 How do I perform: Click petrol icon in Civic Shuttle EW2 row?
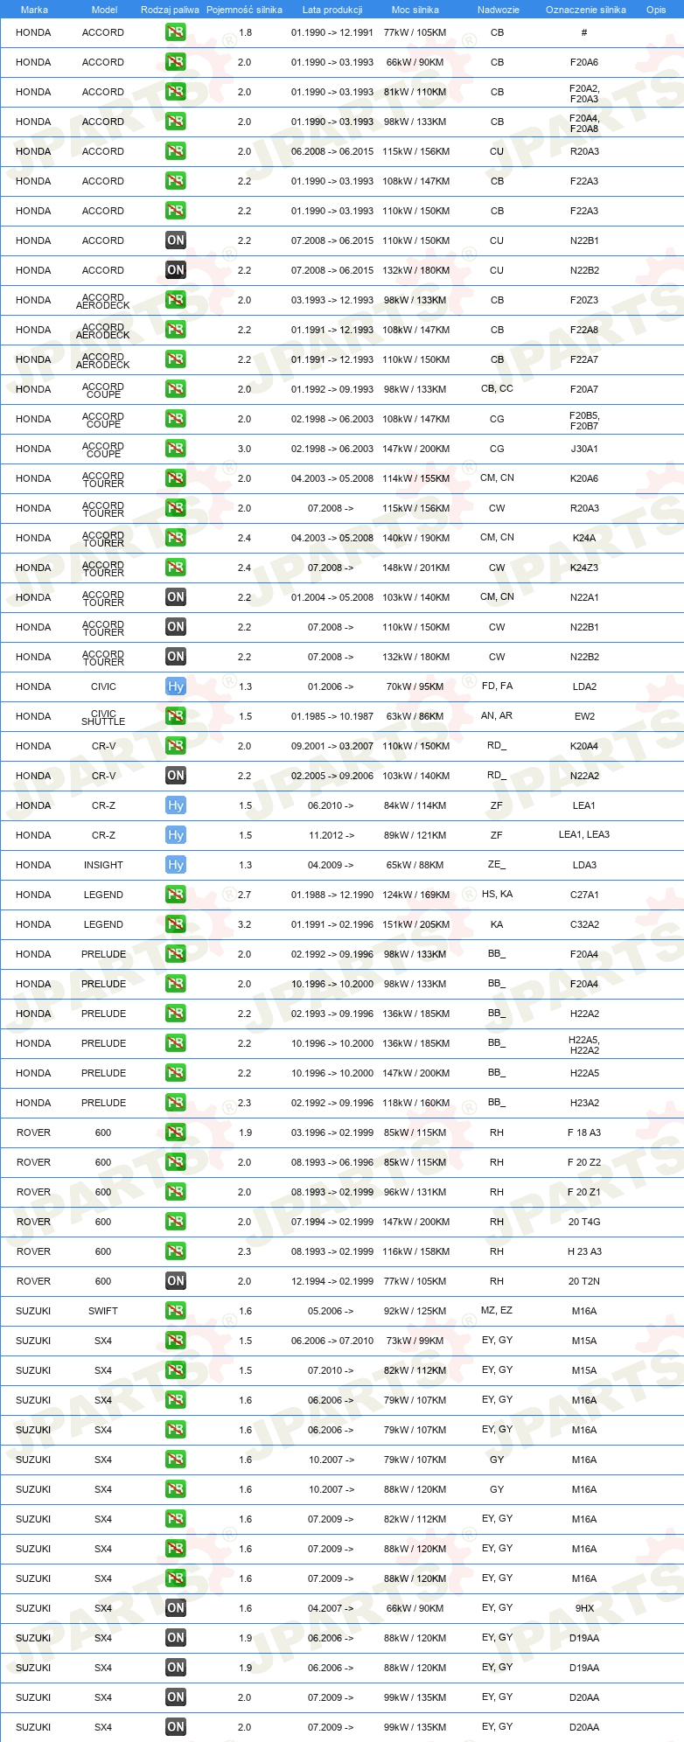click(176, 716)
